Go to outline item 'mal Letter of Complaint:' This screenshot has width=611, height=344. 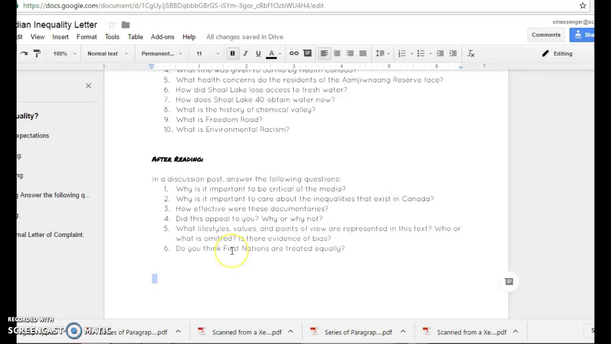(x=50, y=235)
